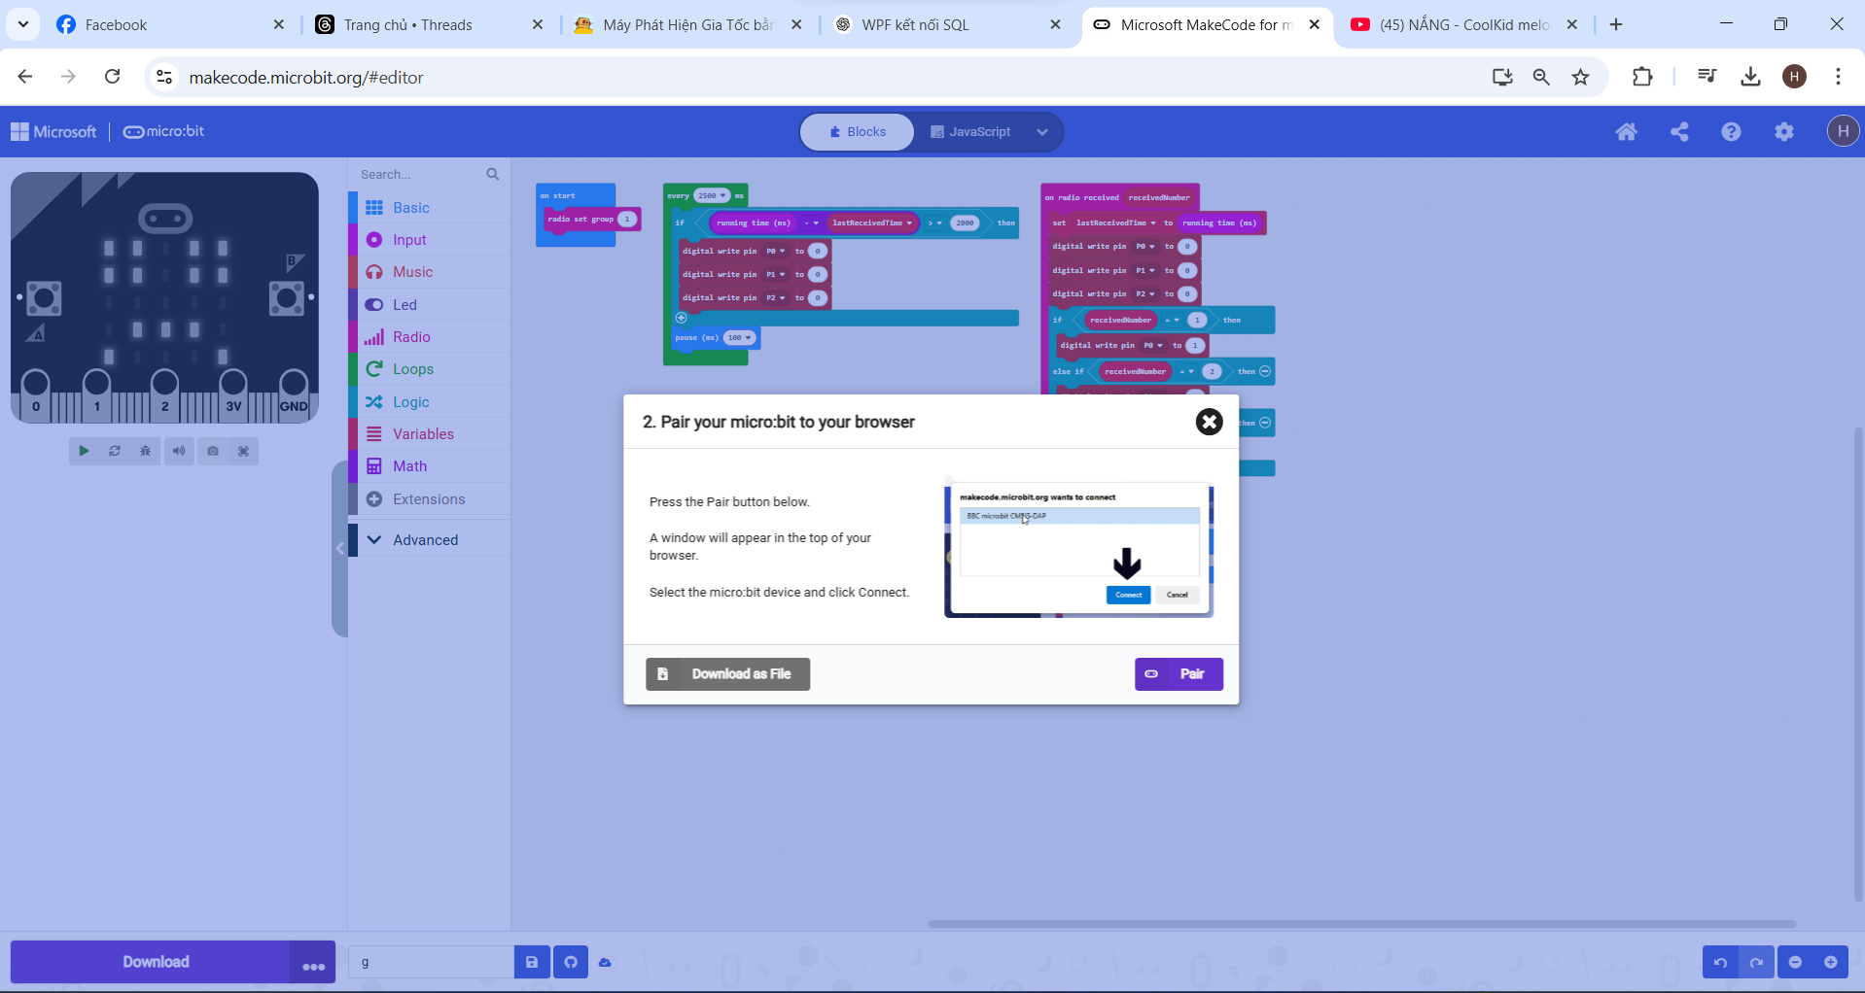Viewport: 1865px width, 993px height.
Task: Toggle simulator debug mode bug icon
Action: pos(146,451)
